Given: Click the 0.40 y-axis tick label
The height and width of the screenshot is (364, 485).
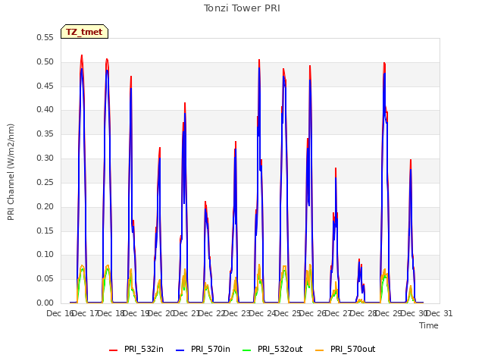Looking at the screenshot, I should [x=45, y=110].
